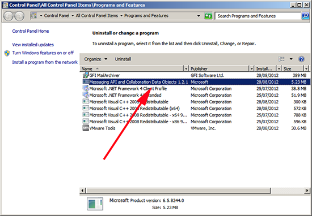Click the 300 KB size cell
The height and width of the screenshot is (216, 312).
tap(300, 102)
